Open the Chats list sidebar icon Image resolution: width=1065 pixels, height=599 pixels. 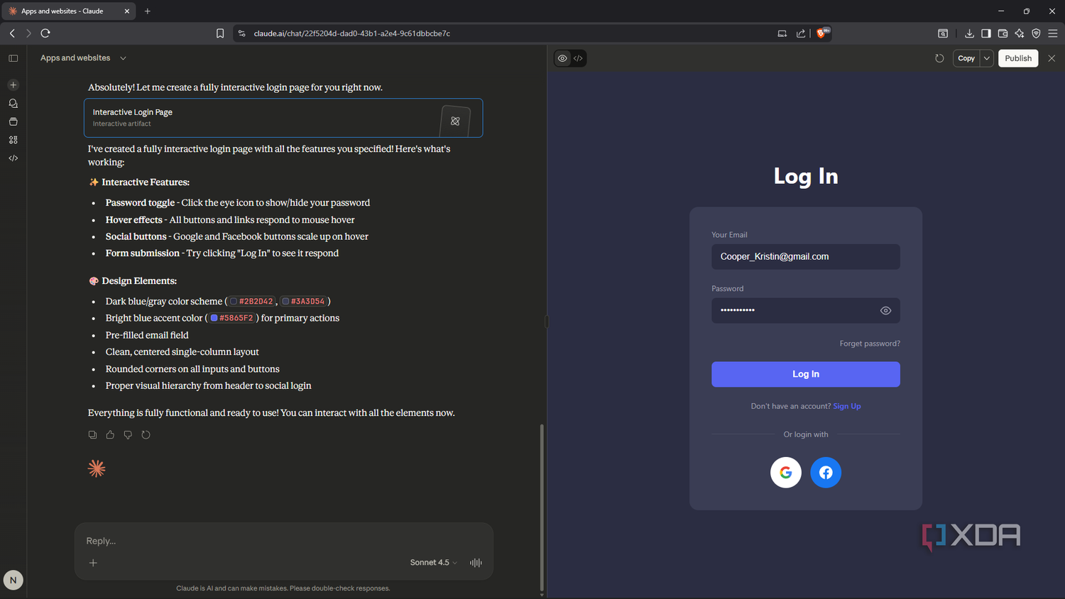coord(13,103)
